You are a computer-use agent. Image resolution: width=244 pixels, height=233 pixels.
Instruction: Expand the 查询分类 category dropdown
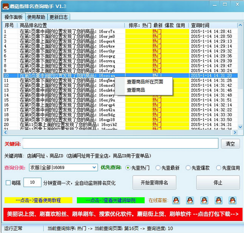(x=94, y=168)
